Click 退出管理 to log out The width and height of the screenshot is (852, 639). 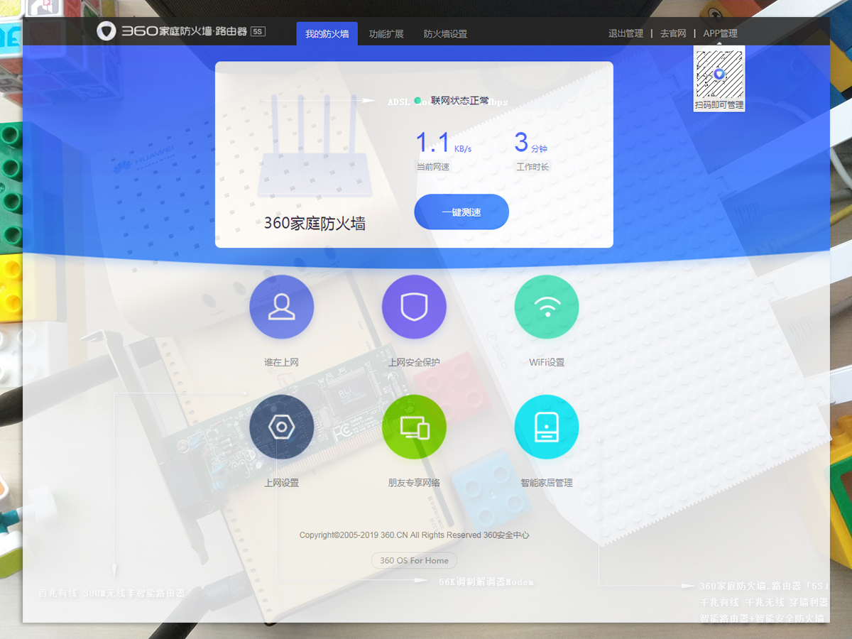(x=626, y=33)
